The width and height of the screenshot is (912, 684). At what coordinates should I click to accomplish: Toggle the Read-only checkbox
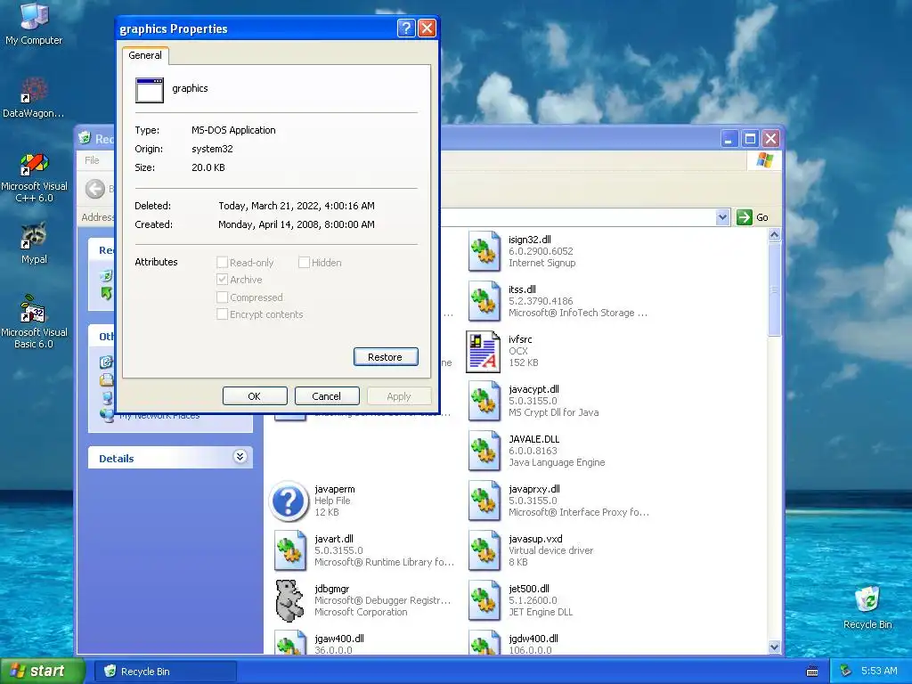click(222, 263)
